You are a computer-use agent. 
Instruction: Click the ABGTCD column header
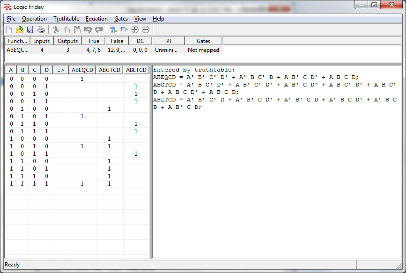pos(109,69)
